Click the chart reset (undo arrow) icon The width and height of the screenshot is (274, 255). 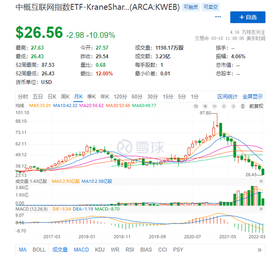coord(196,106)
